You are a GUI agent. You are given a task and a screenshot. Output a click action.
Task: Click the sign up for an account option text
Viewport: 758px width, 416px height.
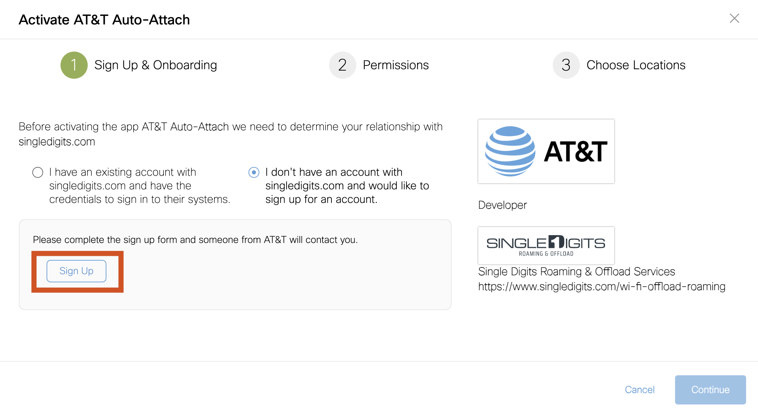tap(347, 186)
